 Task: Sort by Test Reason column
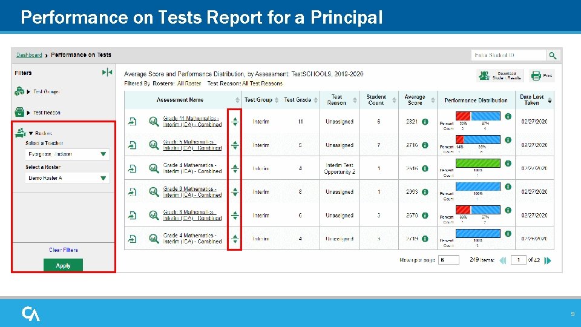[x=355, y=100]
